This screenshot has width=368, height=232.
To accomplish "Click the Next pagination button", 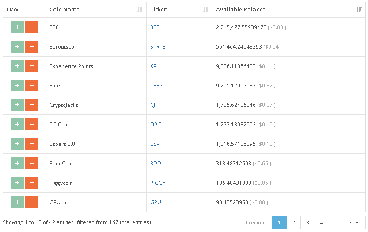I will click(354, 223).
